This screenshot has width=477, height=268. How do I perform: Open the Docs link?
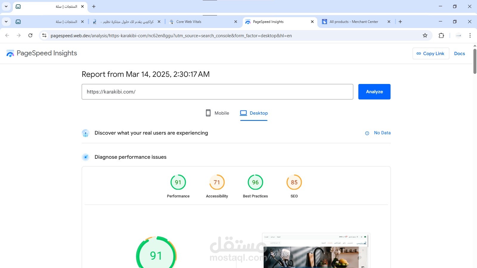point(459,54)
